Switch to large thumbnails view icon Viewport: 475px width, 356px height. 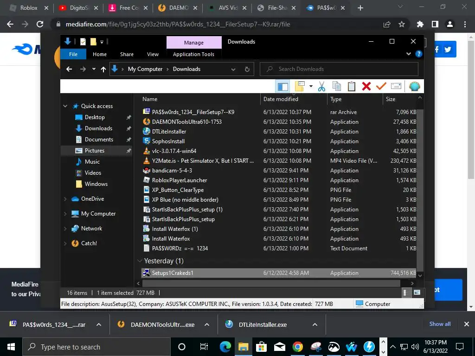(417, 292)
